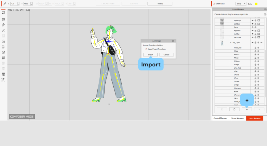Click the body pose skeleton icon at toolbar bottom

click(x=3, y=80)
